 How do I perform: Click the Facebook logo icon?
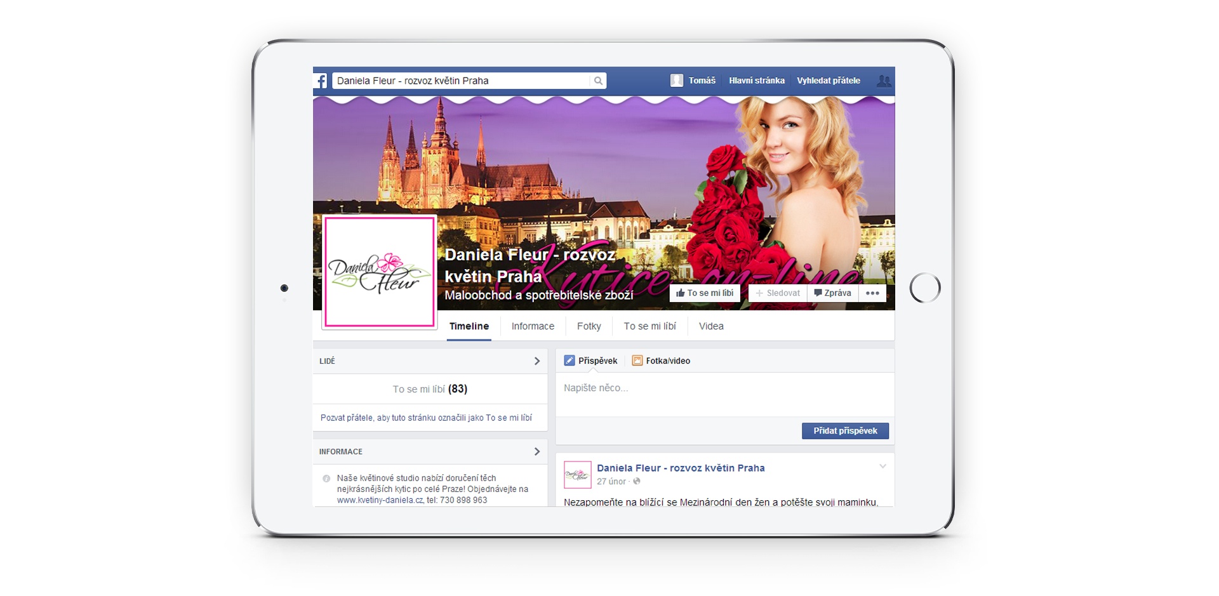(x=321, y=81)
